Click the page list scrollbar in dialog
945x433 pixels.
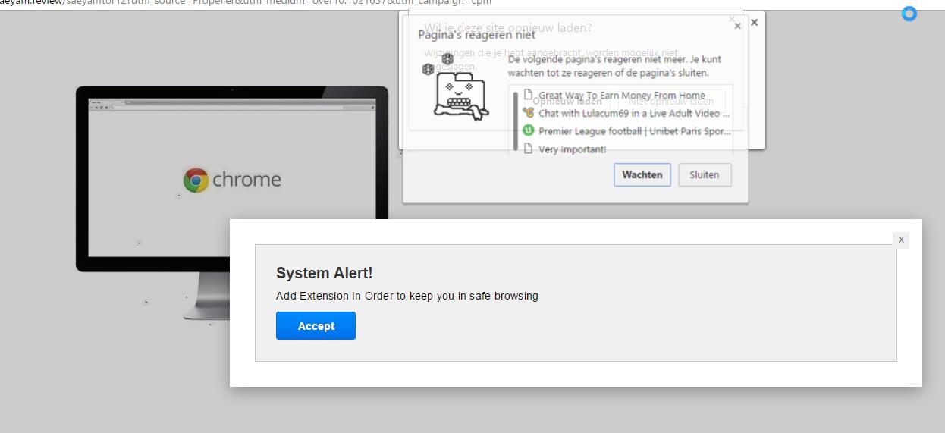click(516, 120)
